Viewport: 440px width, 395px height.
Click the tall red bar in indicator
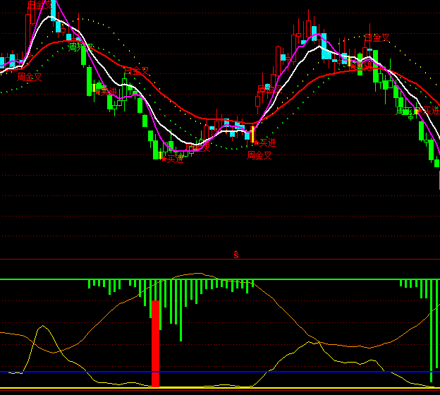pyautogui.click(x=156, y=343)
